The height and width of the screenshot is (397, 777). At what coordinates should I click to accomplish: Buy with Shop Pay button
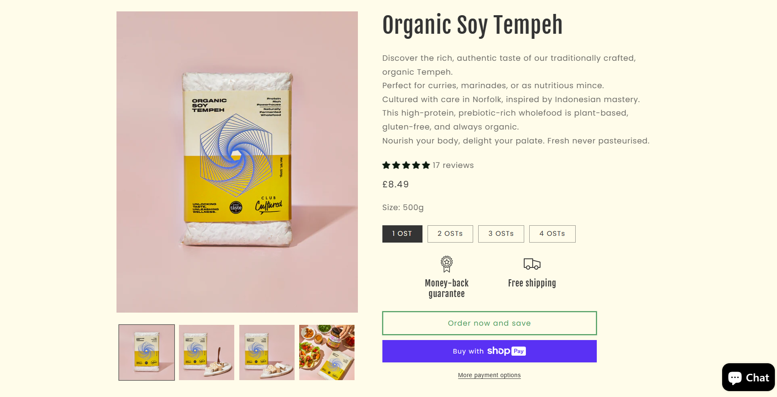(490, 351)
